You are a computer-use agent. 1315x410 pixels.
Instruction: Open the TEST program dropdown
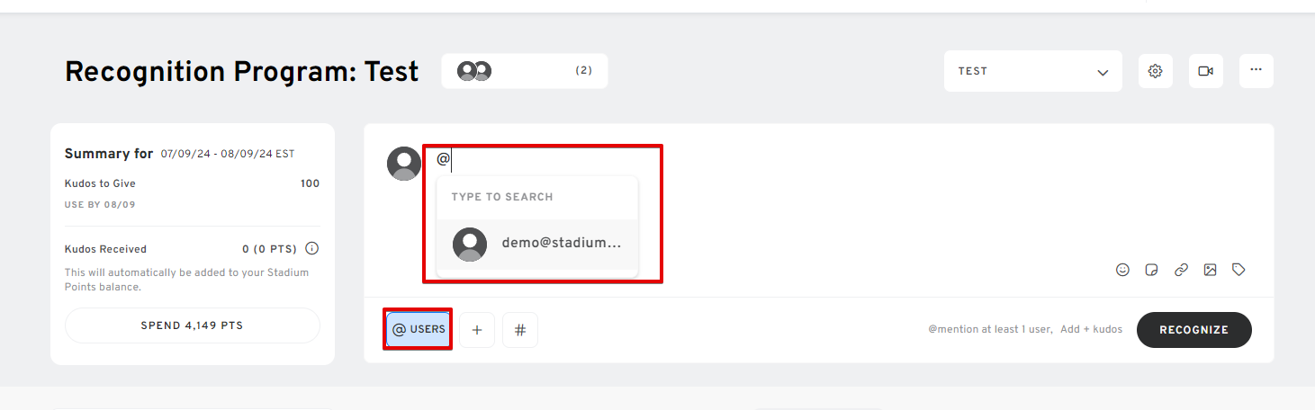point(1032,71)
